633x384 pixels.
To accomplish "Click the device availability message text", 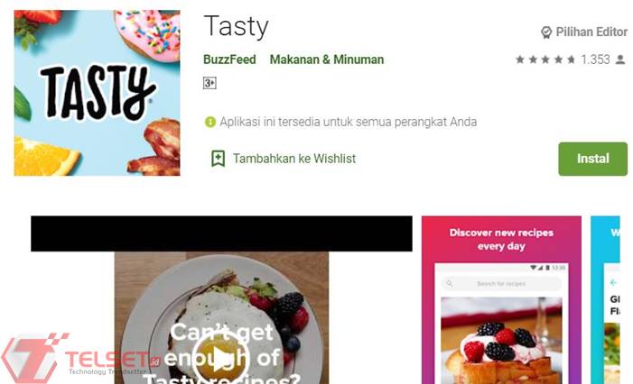I will [x=348, y=122].
